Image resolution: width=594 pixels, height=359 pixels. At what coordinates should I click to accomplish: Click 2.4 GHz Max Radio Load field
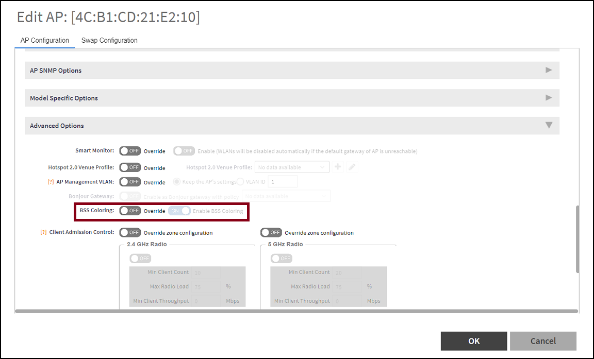coord(206,287)
